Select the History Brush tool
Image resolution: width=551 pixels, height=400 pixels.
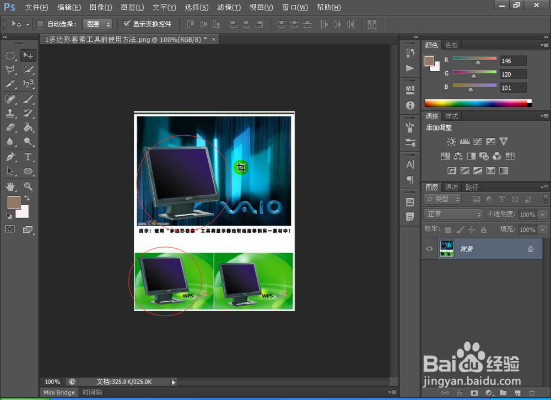pos(28,113)
